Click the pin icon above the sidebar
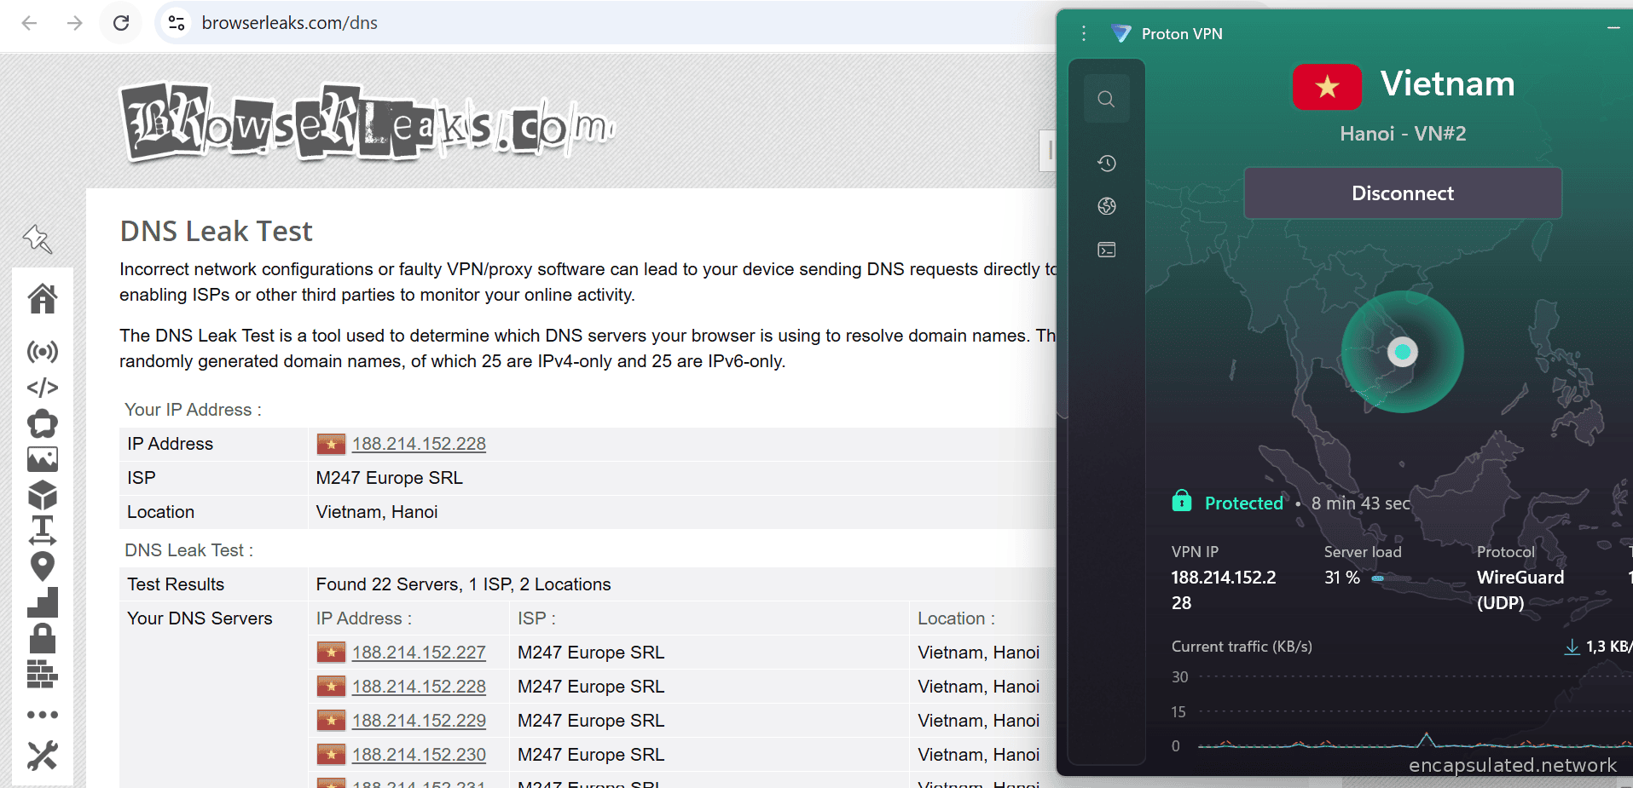 pyautogui.click(x=38, y=239)
